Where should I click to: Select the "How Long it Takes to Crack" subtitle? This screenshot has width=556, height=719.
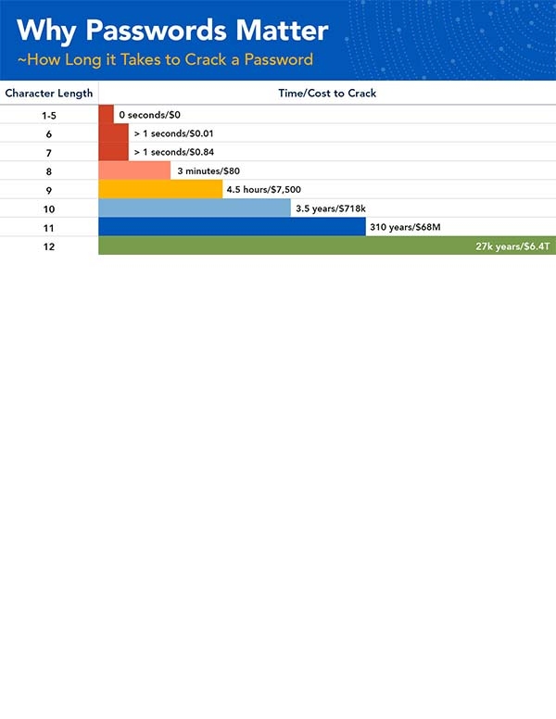tap(165, 60)
